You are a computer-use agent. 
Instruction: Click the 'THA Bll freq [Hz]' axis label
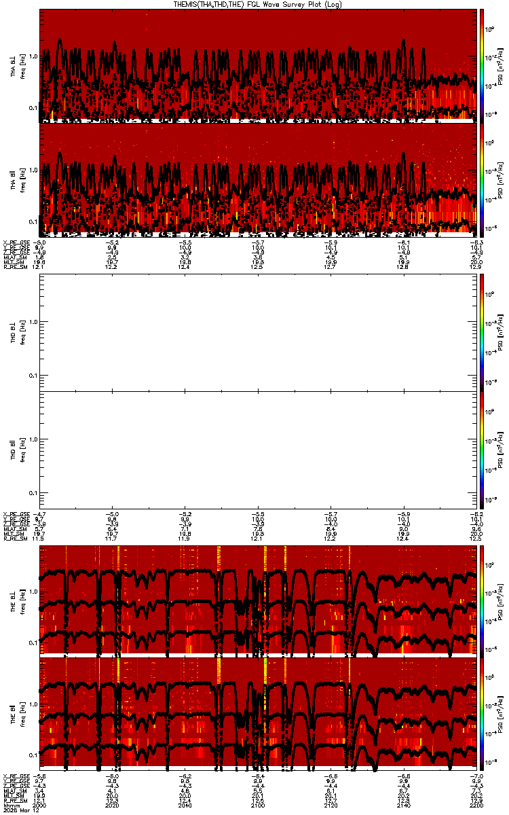click(x=18, y=180)
